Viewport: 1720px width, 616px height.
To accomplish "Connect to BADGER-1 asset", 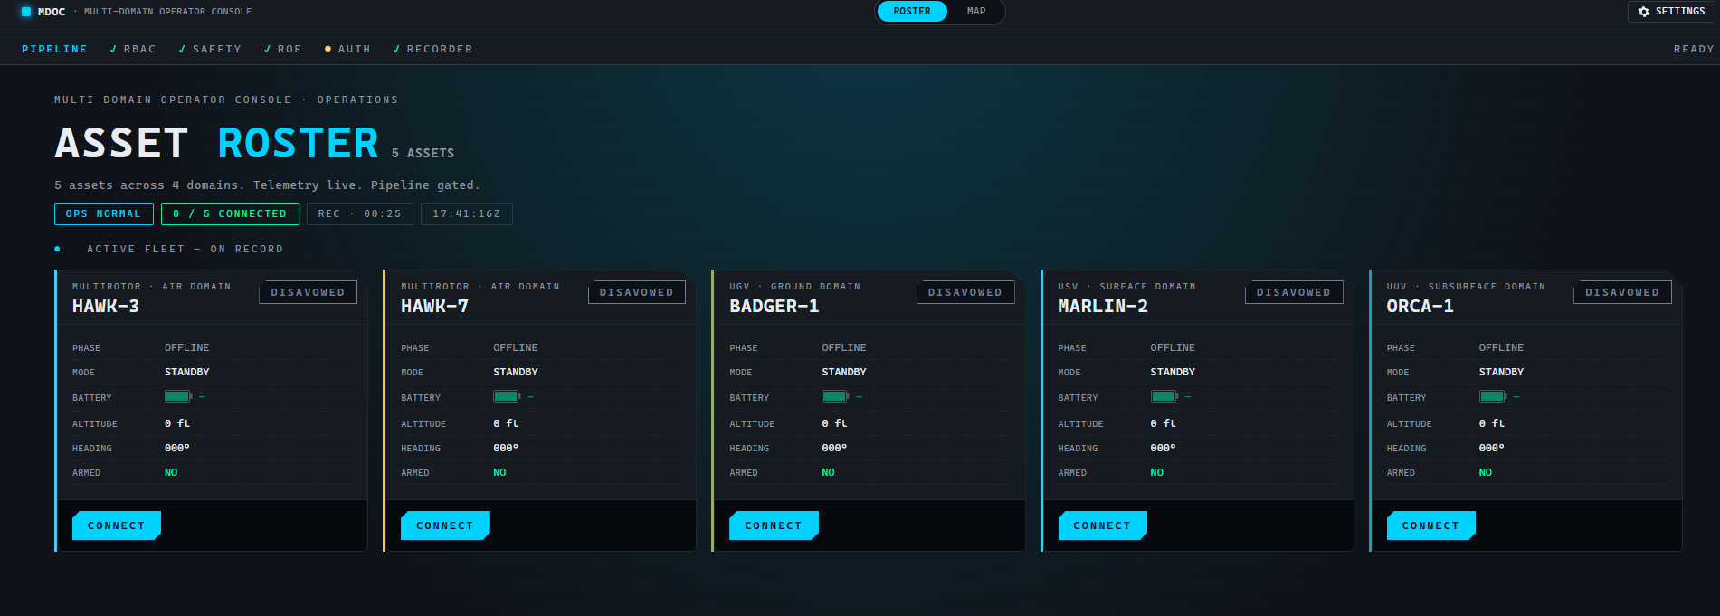I will pos(773,526).
